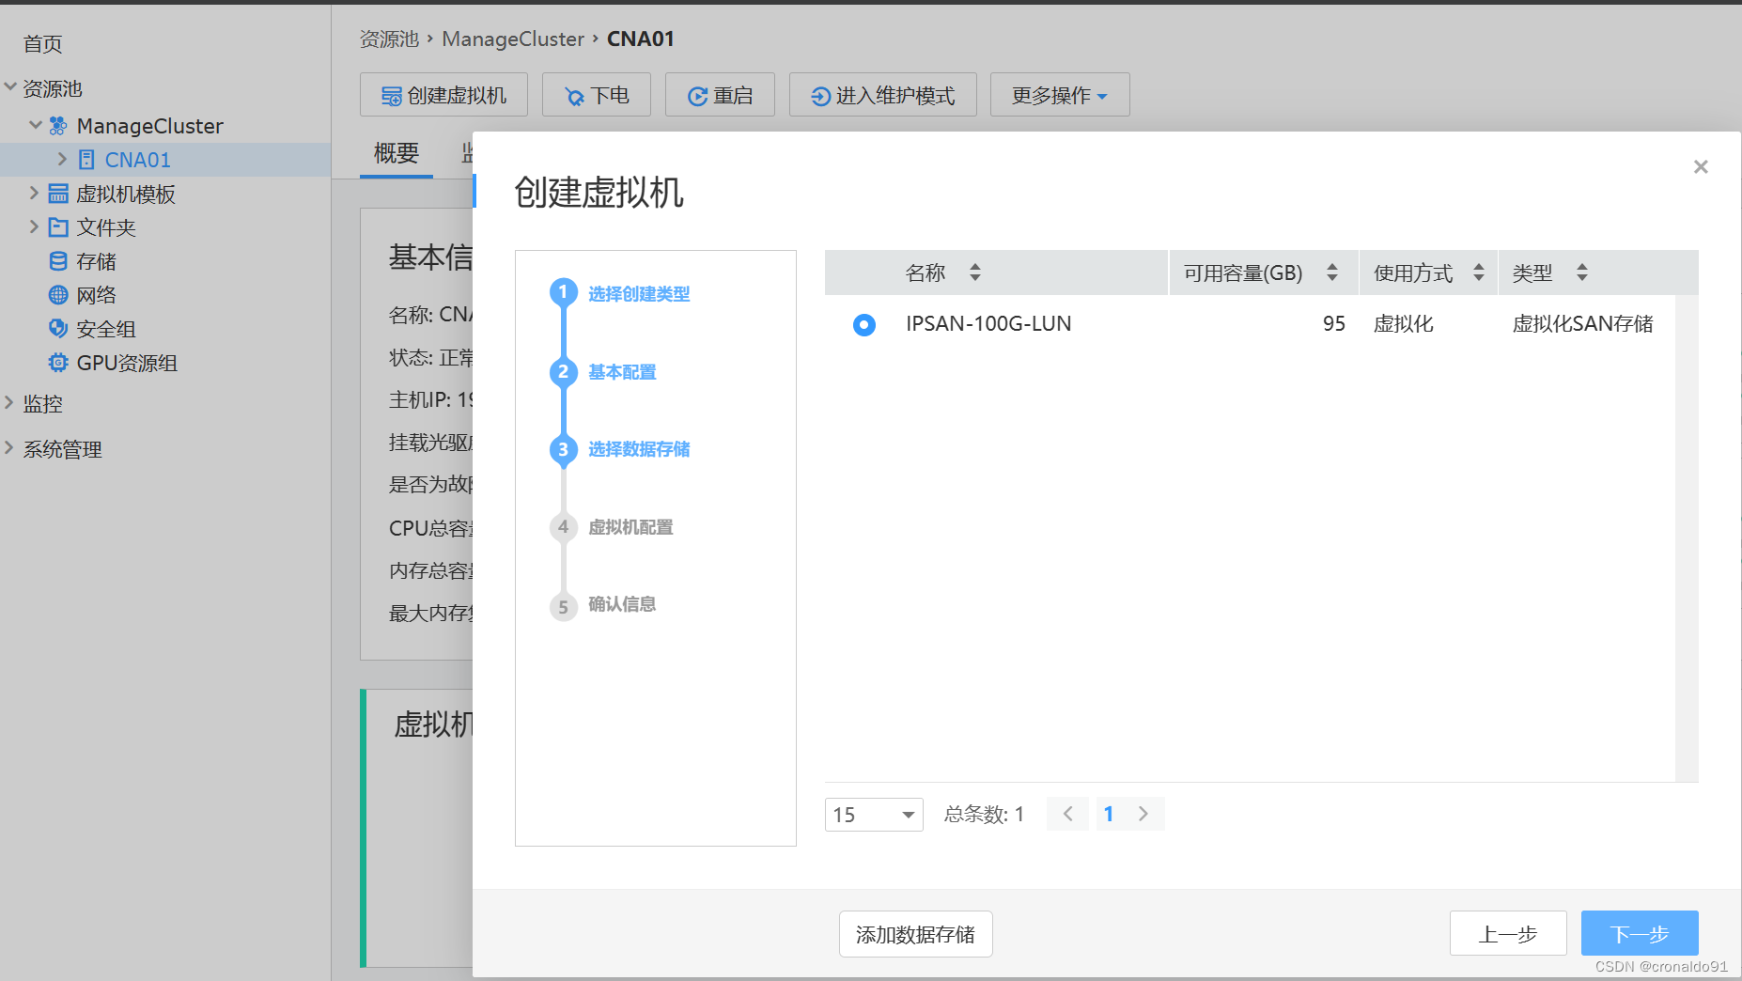Image resolution: width=1742 pixels, height=981 pixels.
Task: Click the 下电 power-off icon
Action: point(574,96)
